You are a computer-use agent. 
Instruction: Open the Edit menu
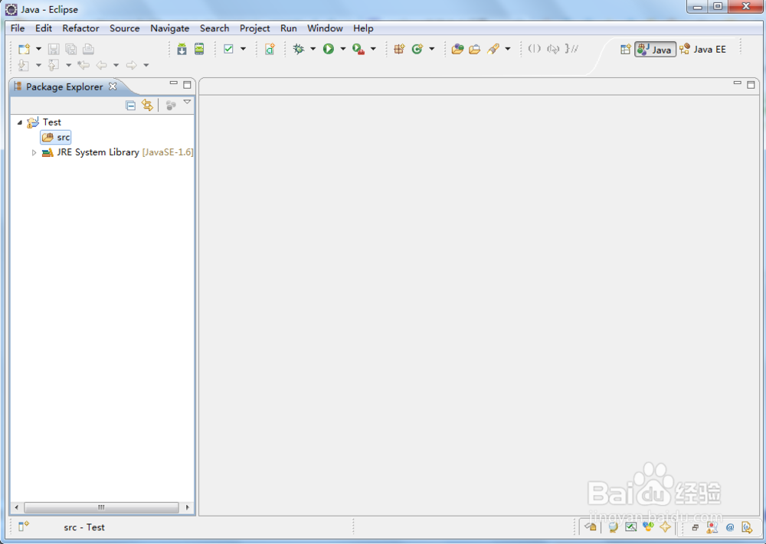pos(44,28)
